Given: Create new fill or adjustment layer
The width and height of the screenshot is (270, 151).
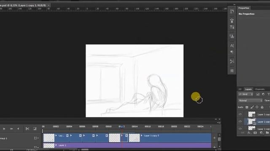Looking at the screenshot, I should 261,133.
